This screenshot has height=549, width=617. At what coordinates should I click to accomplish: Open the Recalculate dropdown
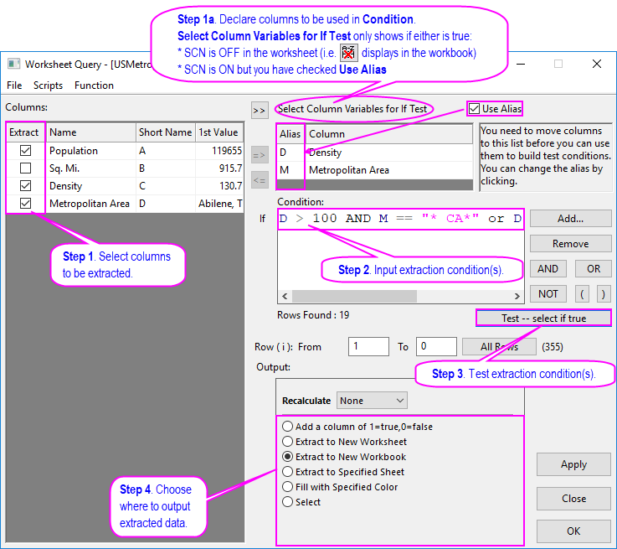[371, 401]
